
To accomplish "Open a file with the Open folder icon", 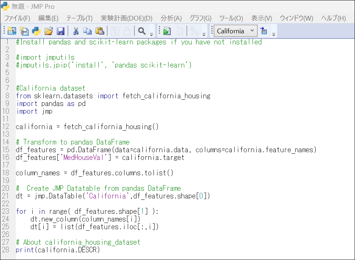I will [49, 31].
